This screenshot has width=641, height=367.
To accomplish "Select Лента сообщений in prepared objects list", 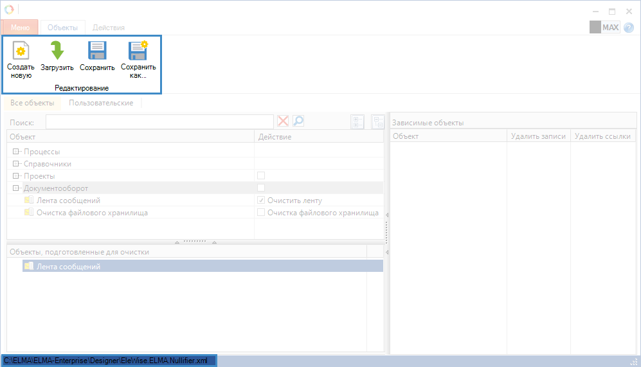I will 203,266.
